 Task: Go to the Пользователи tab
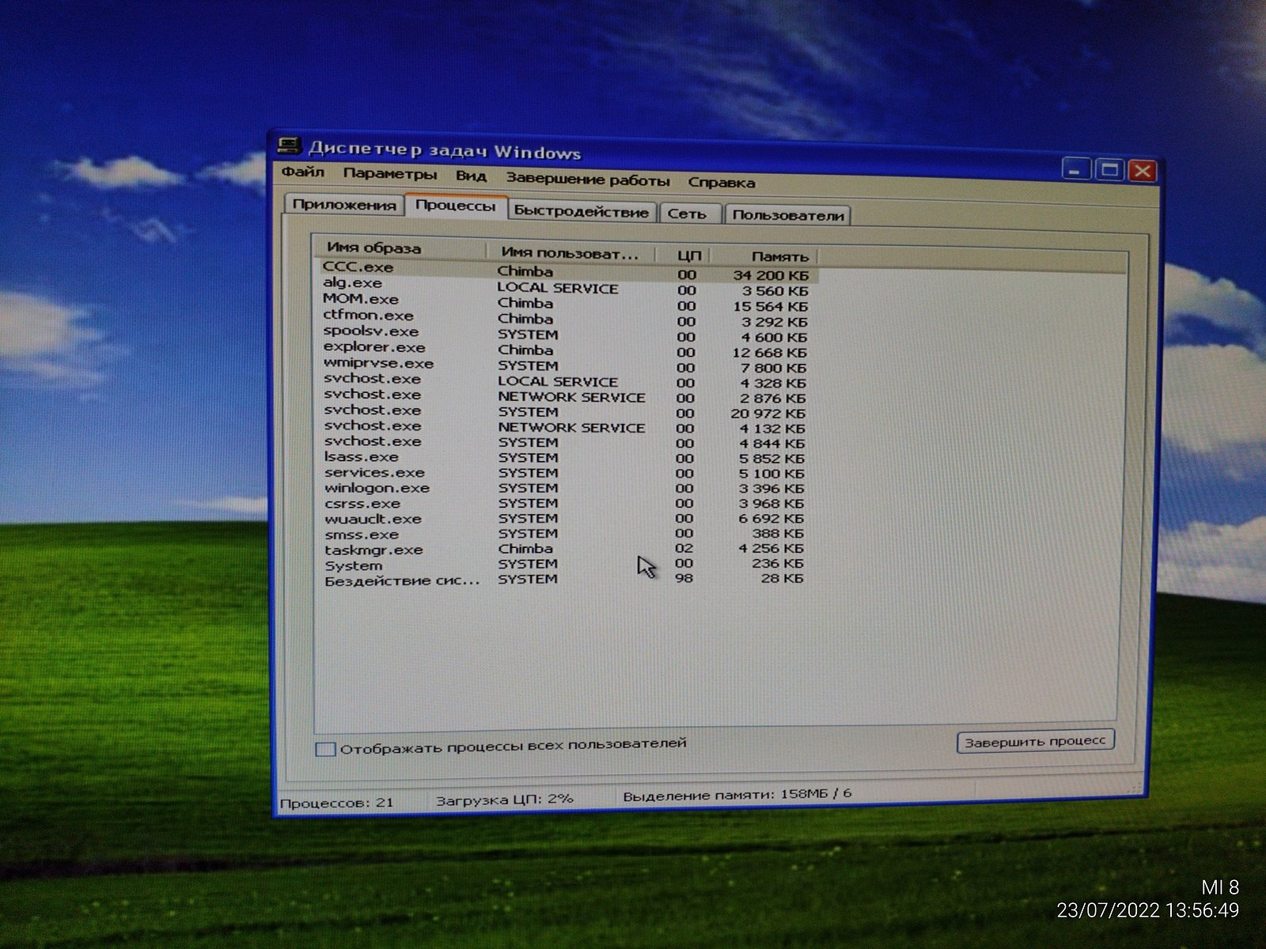pyautogui.click(x=788, y=215)
